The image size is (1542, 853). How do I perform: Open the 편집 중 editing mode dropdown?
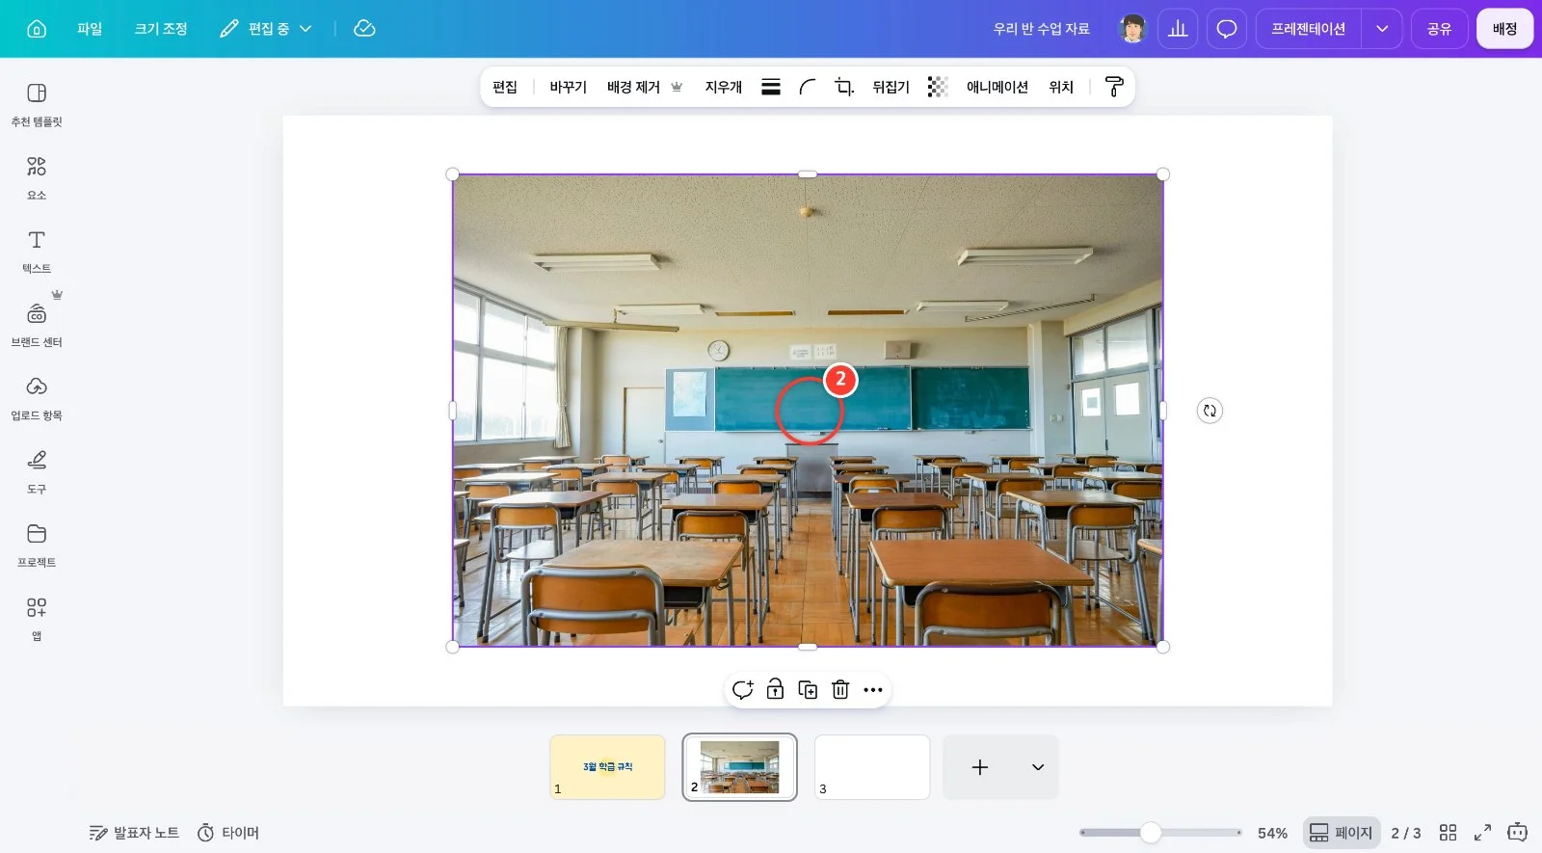(266, 29)
